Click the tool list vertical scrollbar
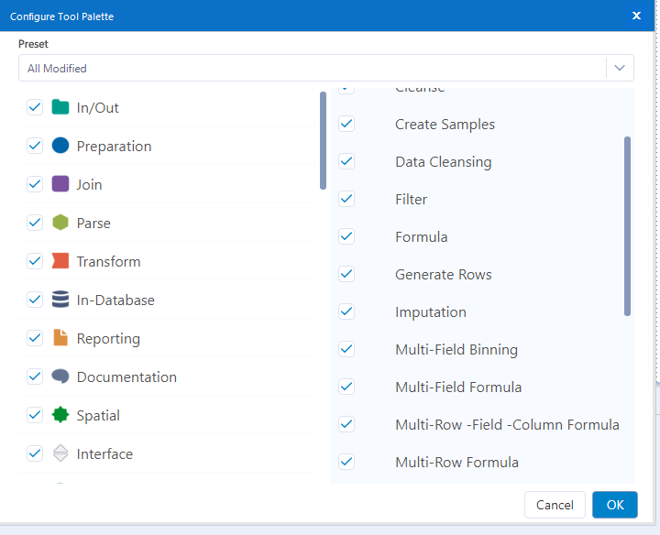Screen dimensions: 660x535 click(628, 225)
